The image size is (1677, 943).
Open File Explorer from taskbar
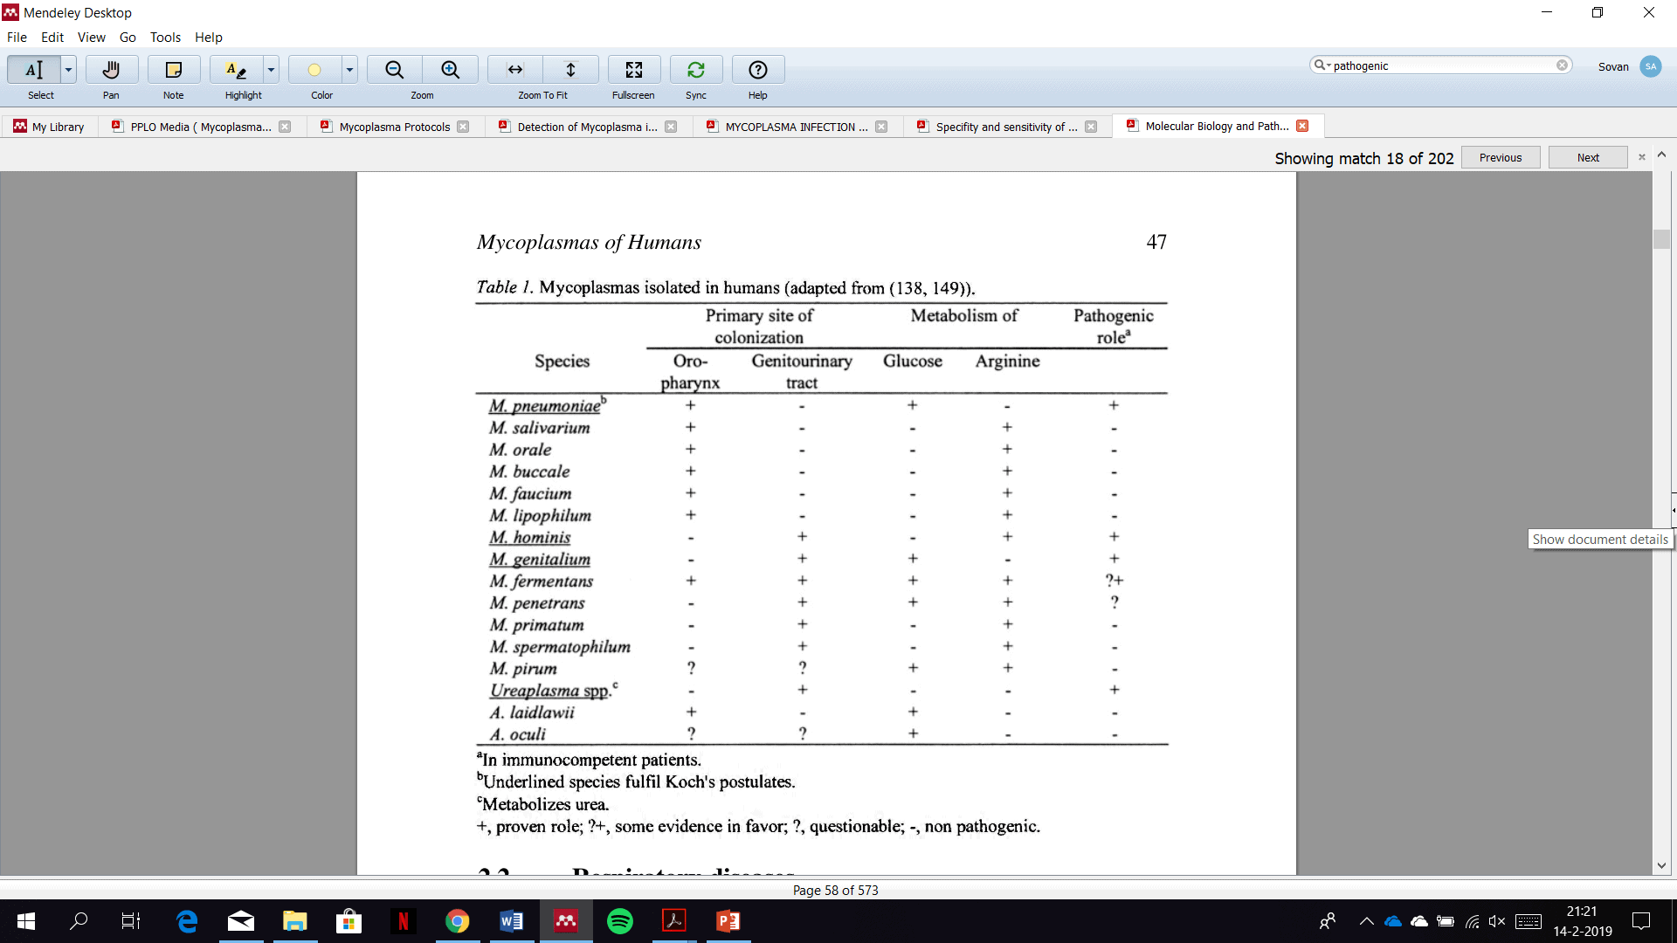295,921
